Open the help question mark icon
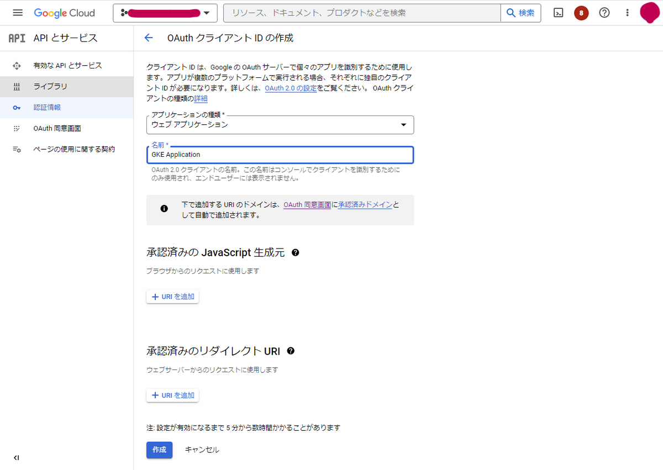The height and width of the screenshot is (470, 663). [604, 13]
